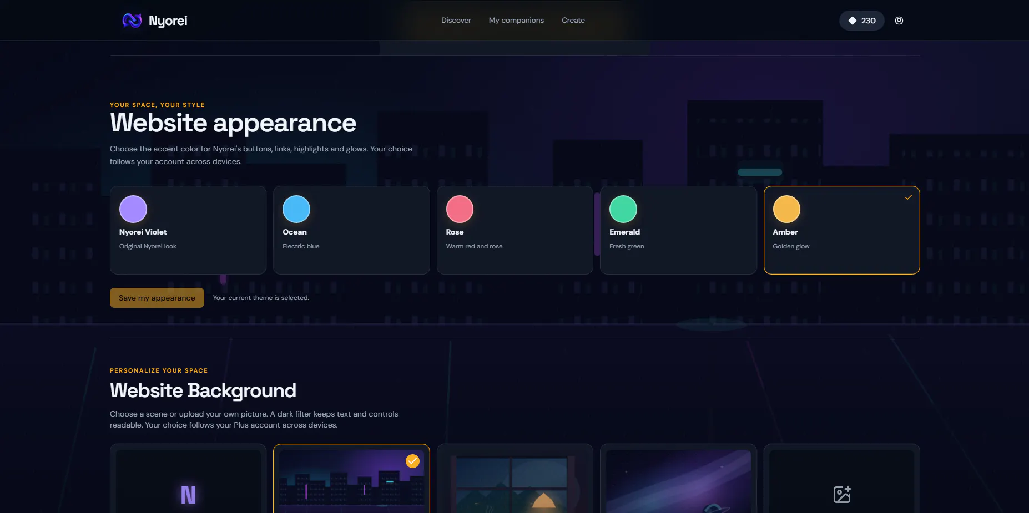Click the ocean blue color circle
This screenshot has height=513, width=1029.
(x=296, y=209)
